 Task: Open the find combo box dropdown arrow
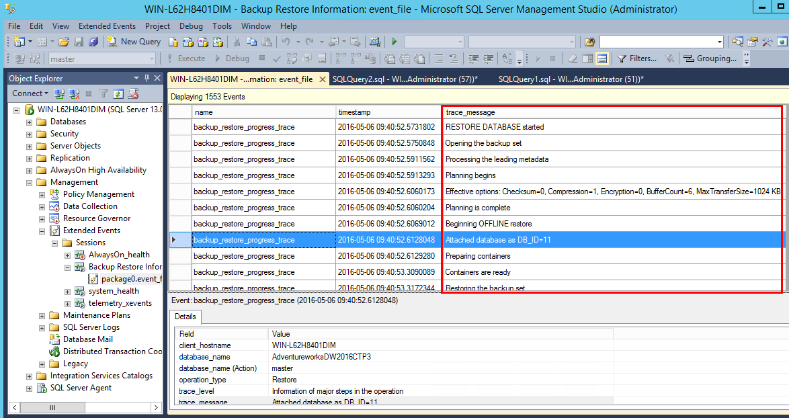(720, 42)
